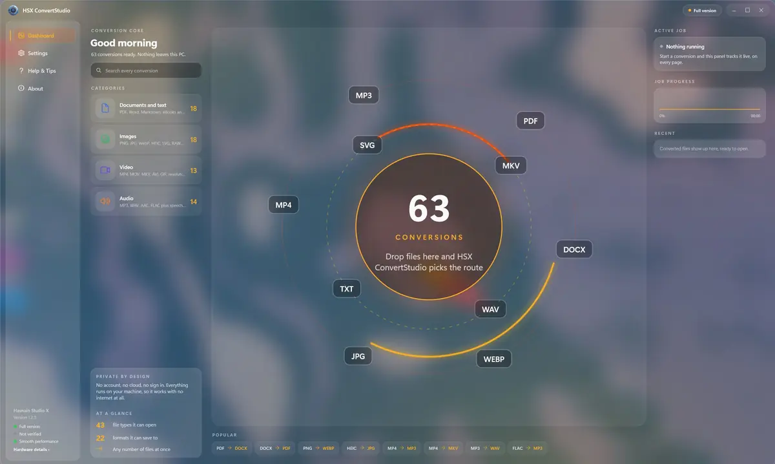Choose popular MP4 to MKV conversion
The width and height of the screenshot is (775, 464).
tap(444, 448)
